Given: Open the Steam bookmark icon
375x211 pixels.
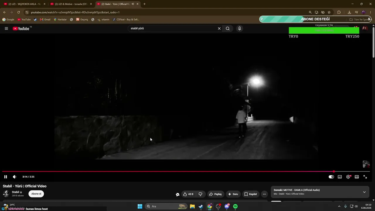Looking at the screenshot, I should tap(35, 20).
